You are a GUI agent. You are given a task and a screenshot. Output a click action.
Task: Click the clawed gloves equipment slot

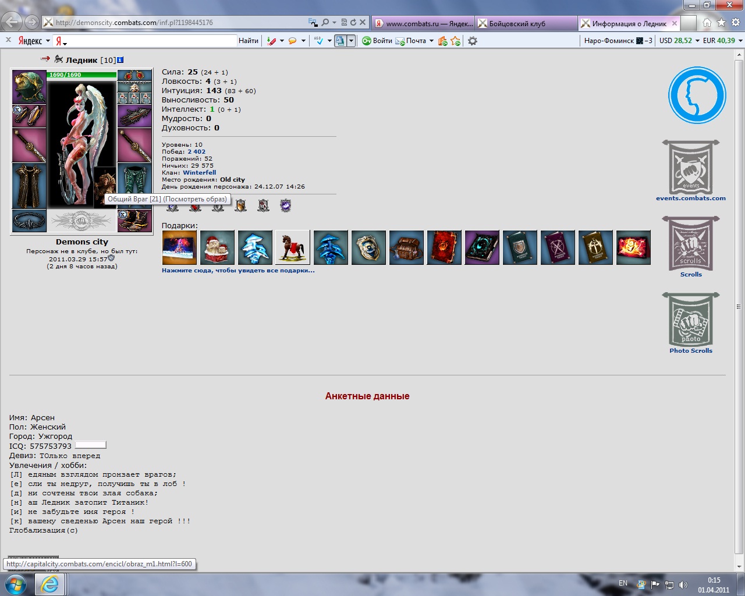(134, 116)
